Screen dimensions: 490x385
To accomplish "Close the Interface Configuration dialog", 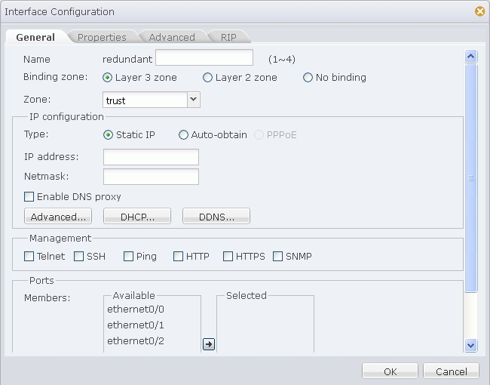I will (x=479, y=11).
